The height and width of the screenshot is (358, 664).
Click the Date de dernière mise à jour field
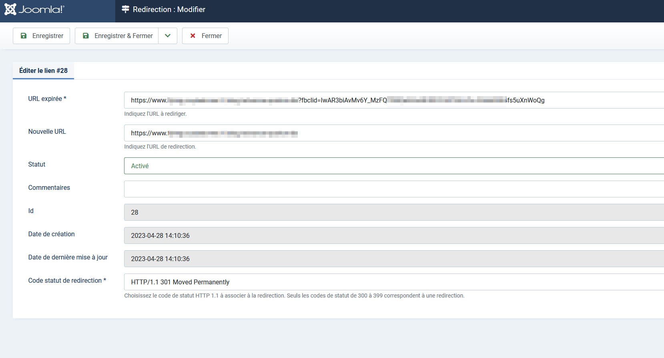click(x=394, y=259)
